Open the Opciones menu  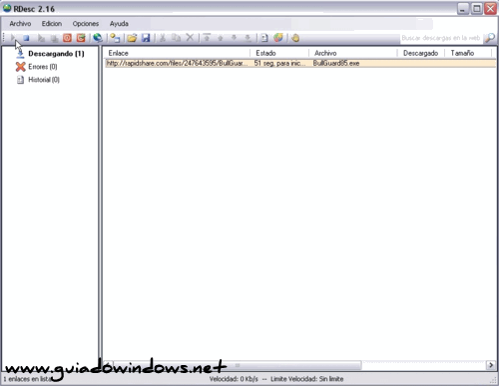[x=86, y=24]
